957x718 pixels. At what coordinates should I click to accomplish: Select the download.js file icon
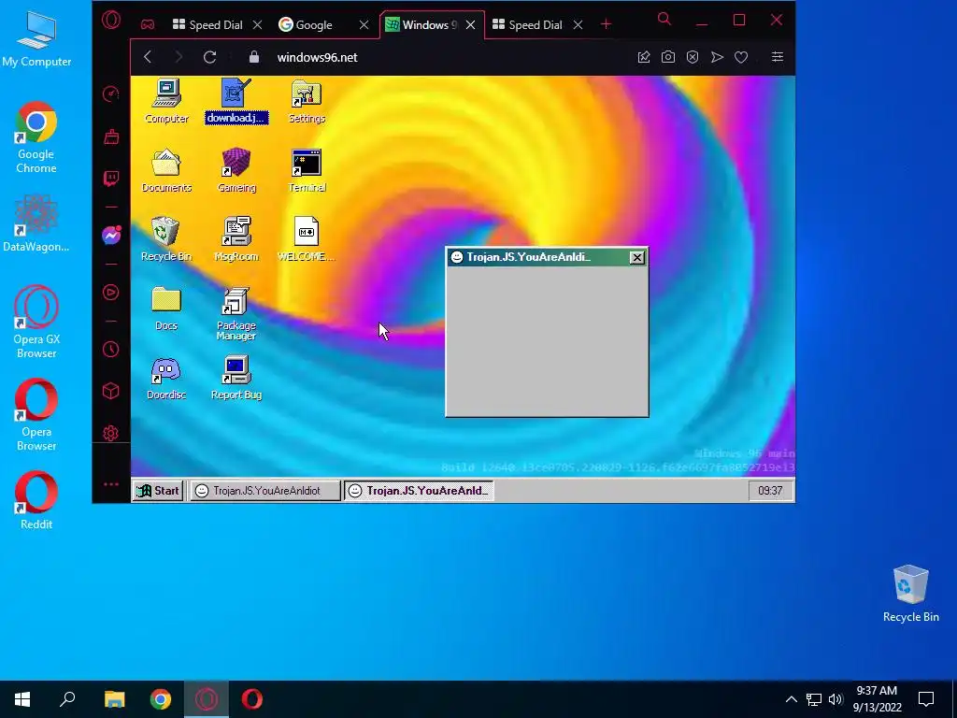click(236, 101)
